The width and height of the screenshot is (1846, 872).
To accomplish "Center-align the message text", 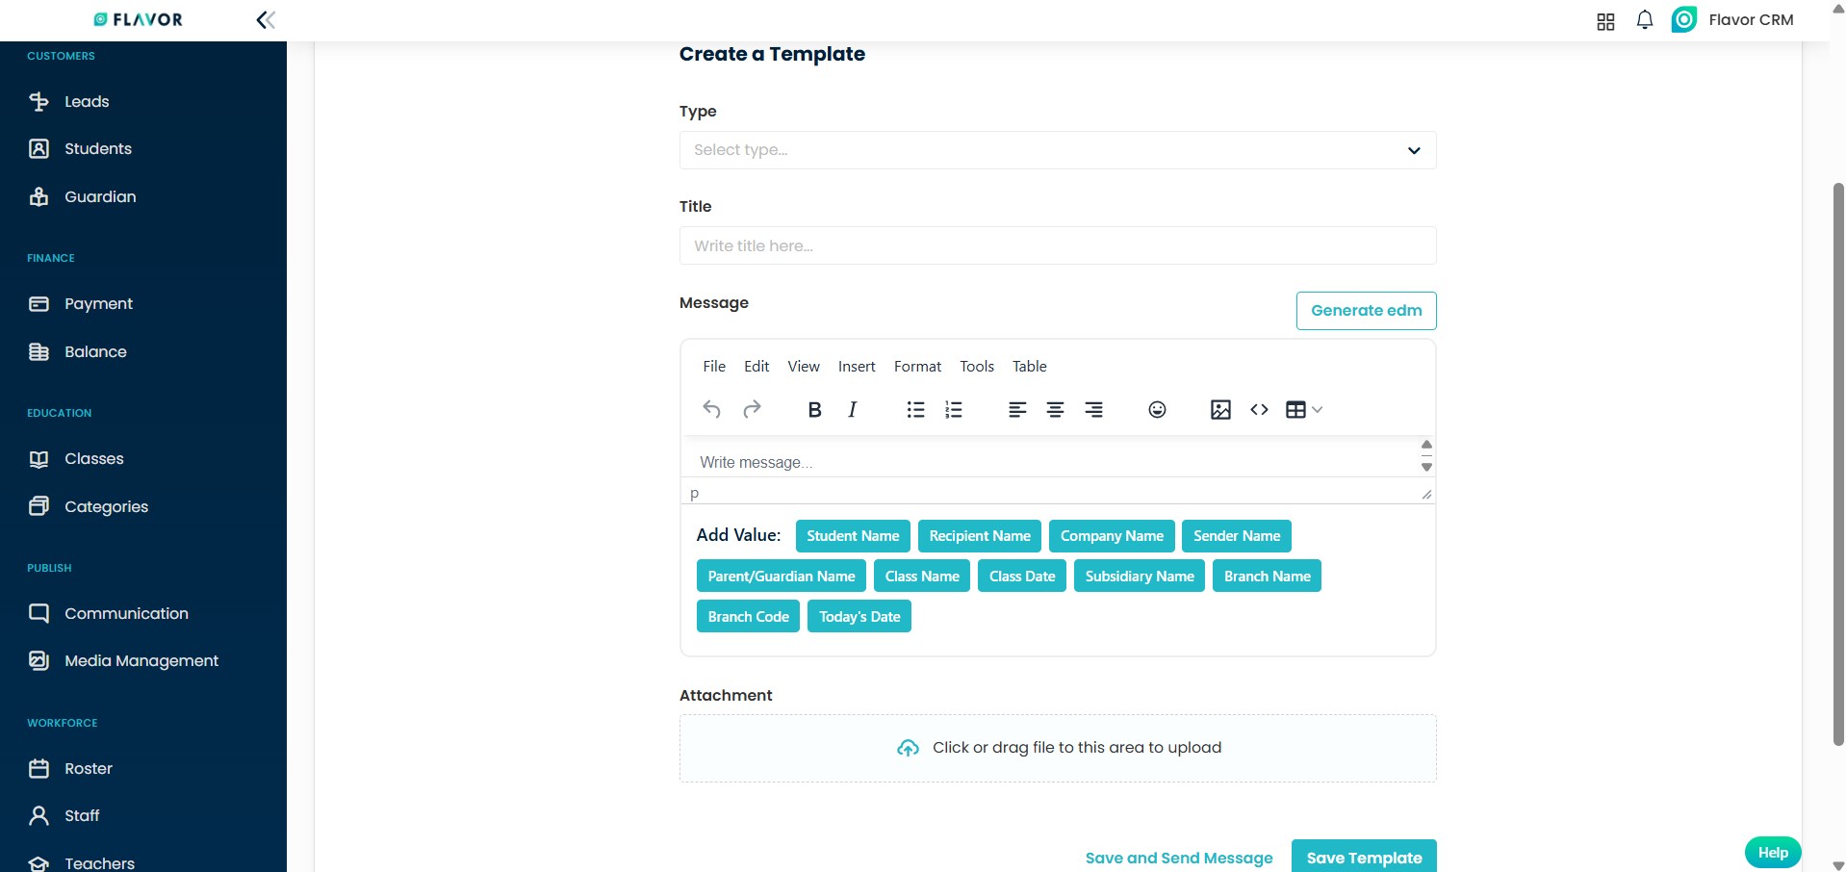I will (x=1055, y=410).
